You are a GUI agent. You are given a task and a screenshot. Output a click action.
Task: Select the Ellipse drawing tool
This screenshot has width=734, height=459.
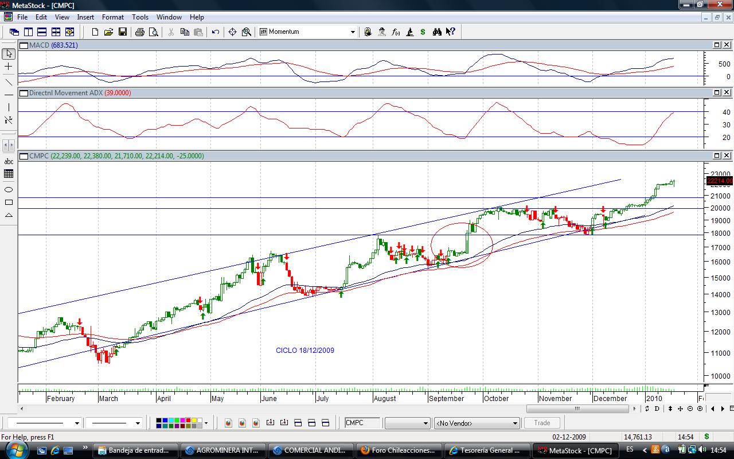click(x=9, y=189)
